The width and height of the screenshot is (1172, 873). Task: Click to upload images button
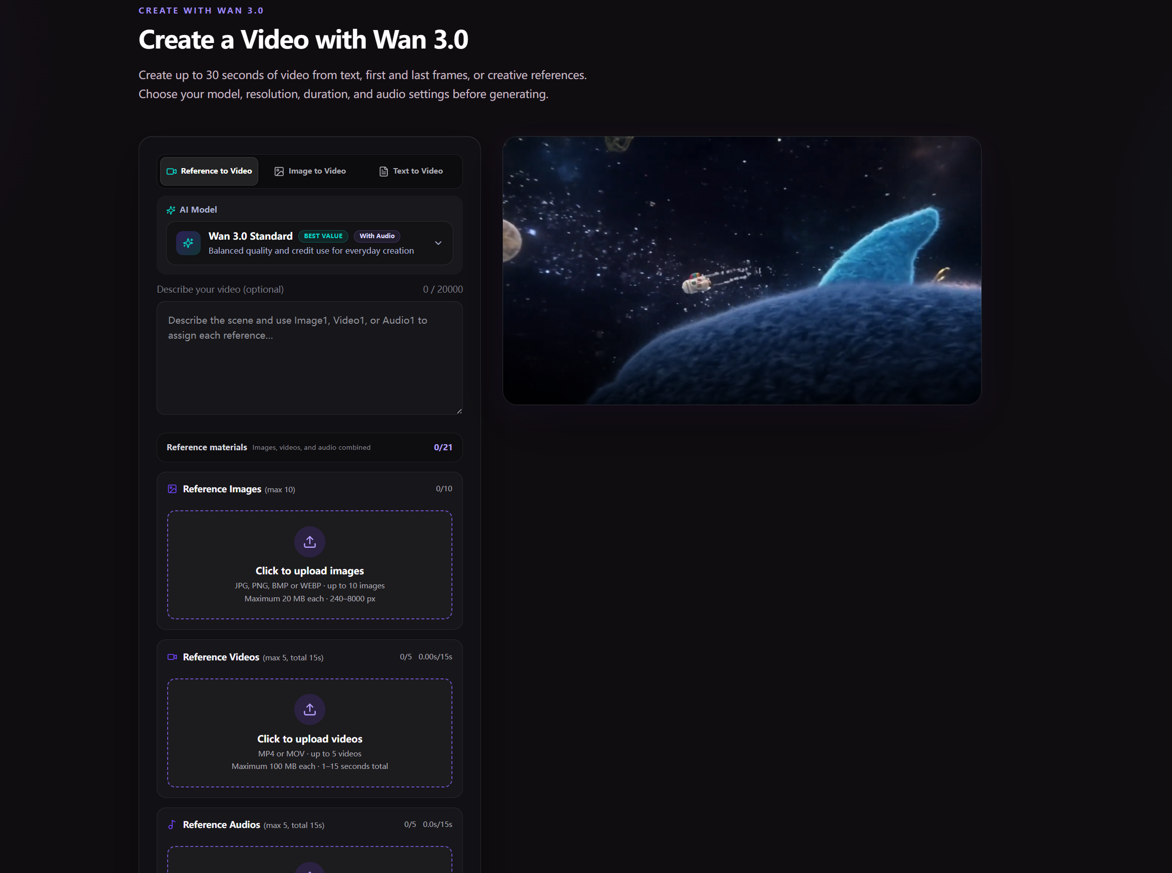pos(310,565)
